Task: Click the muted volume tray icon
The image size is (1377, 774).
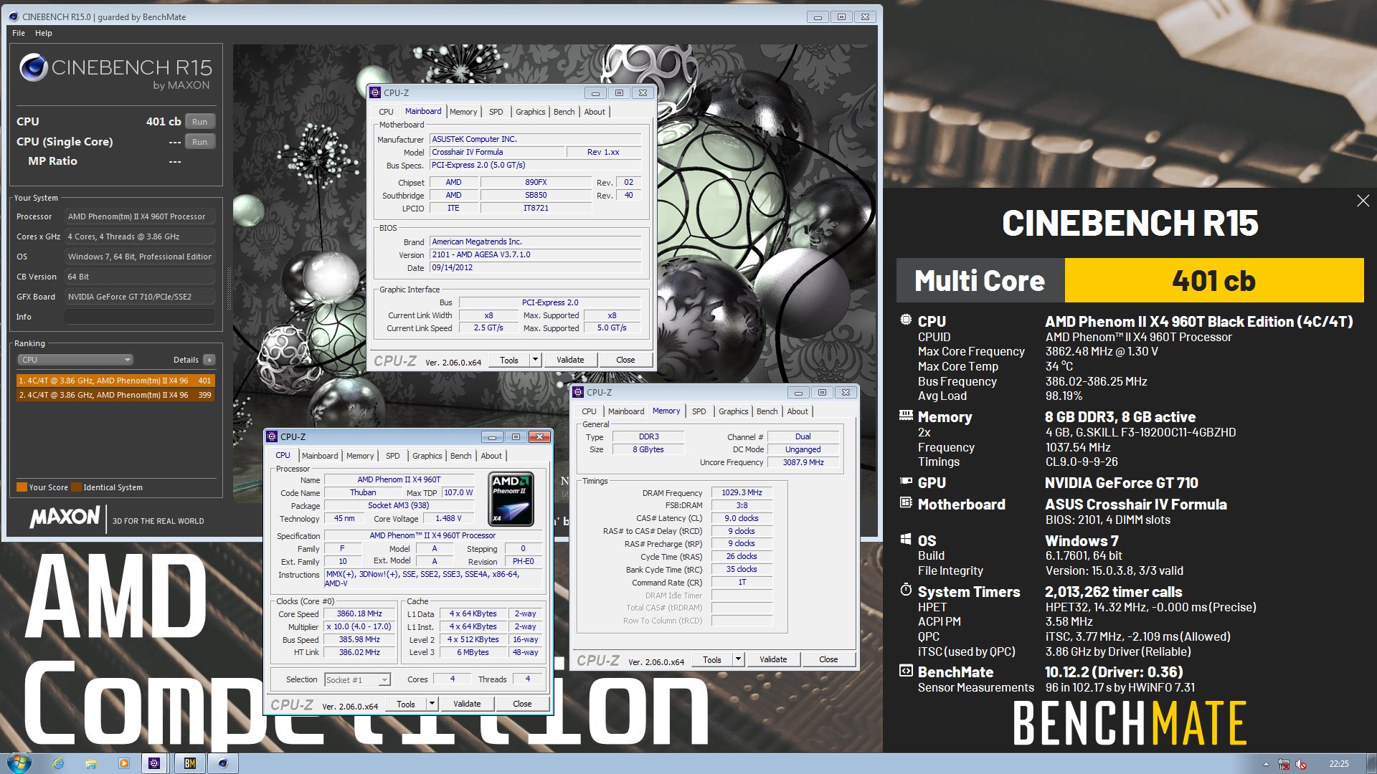Action: [x=1301, y=764]
